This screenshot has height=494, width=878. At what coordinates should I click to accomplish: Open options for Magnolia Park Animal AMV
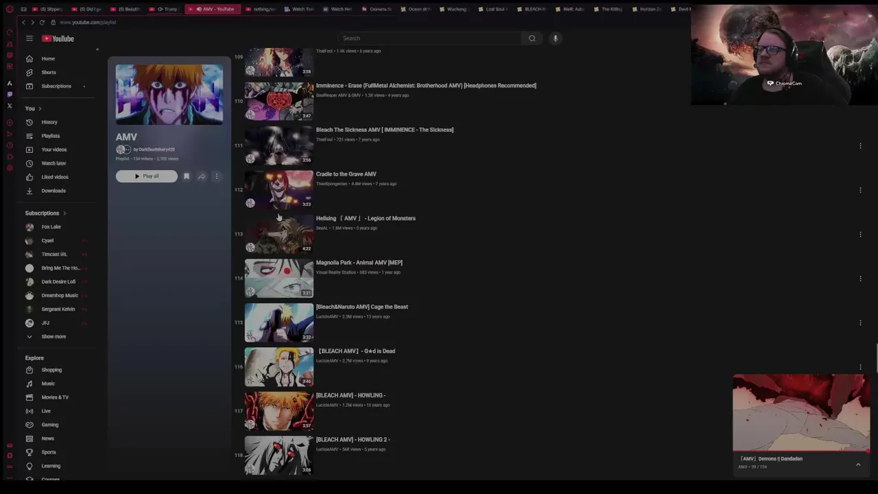click(860, 279)
